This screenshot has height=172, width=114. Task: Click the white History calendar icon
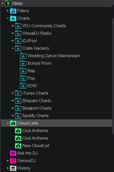click(13, 168)
